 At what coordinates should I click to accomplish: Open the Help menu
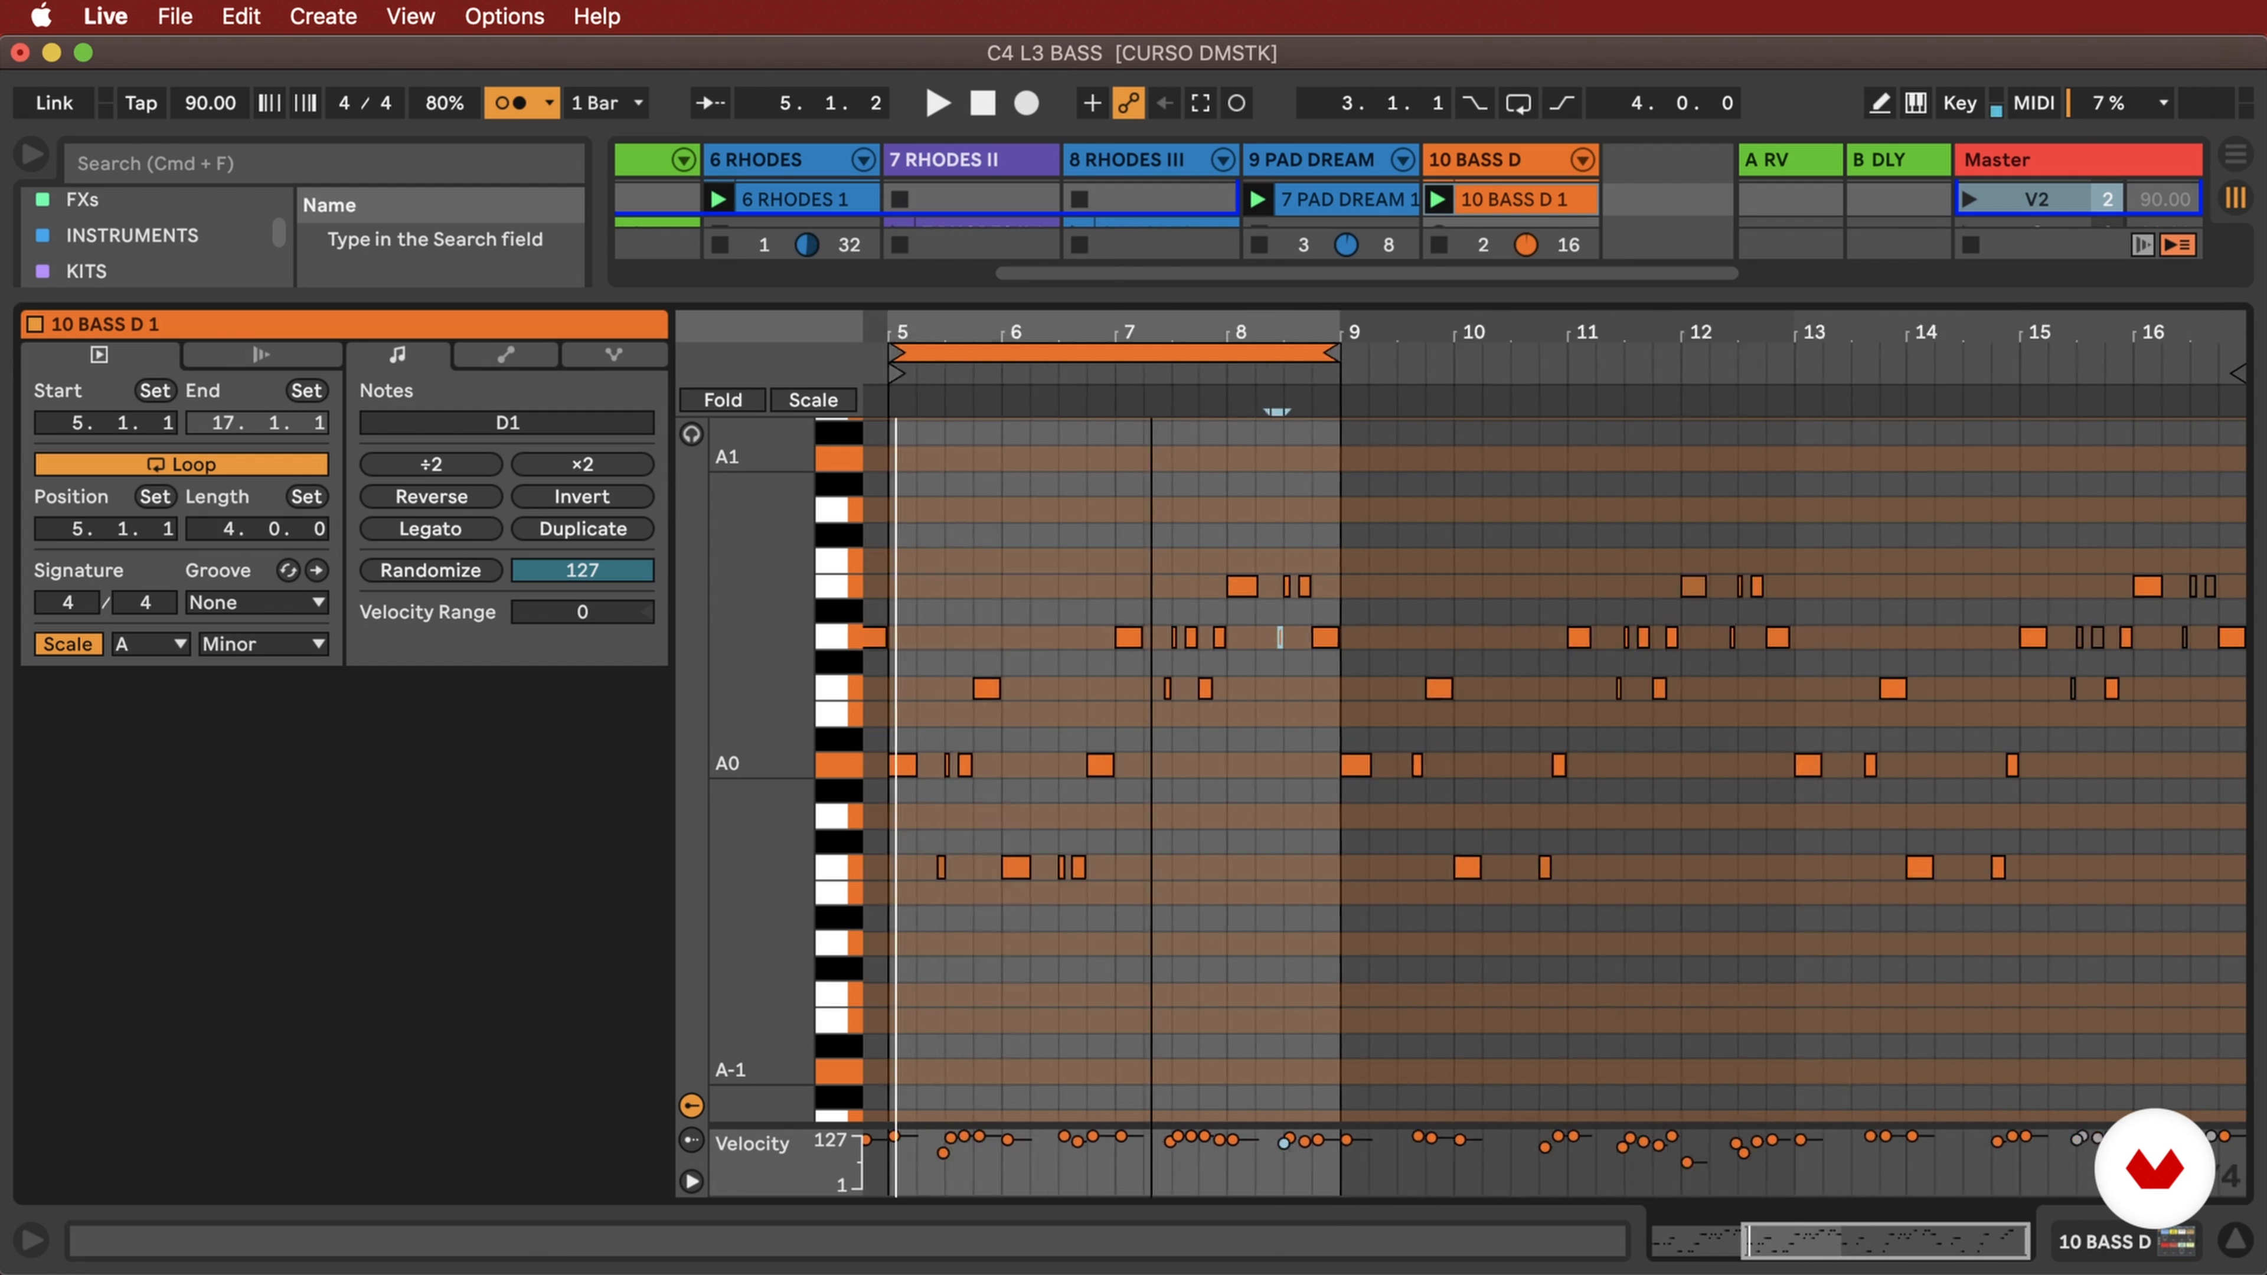pyautogui.click(x=597, y=16)
